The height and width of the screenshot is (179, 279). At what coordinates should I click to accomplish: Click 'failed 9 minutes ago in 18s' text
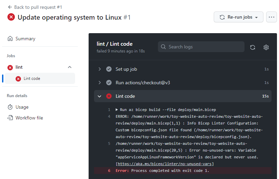(121, 51)
